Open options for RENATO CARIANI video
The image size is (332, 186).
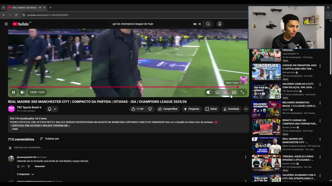pyautogui.click(x=320, y=121)
